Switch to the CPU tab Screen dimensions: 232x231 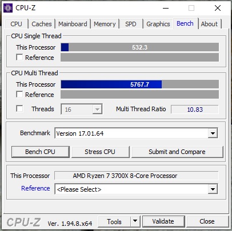pos(17,24)
